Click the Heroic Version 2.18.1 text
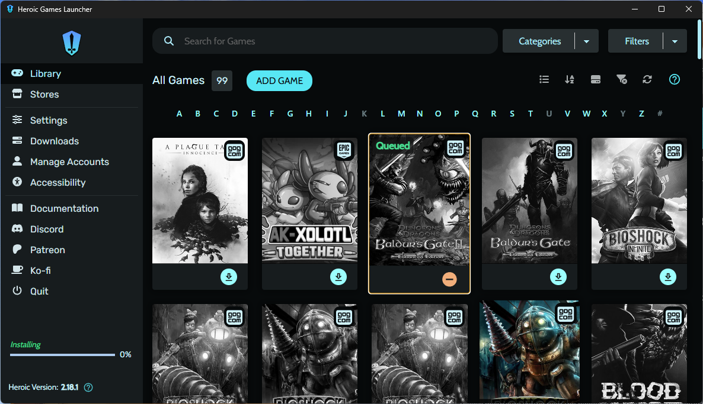 tap(43, 387)
